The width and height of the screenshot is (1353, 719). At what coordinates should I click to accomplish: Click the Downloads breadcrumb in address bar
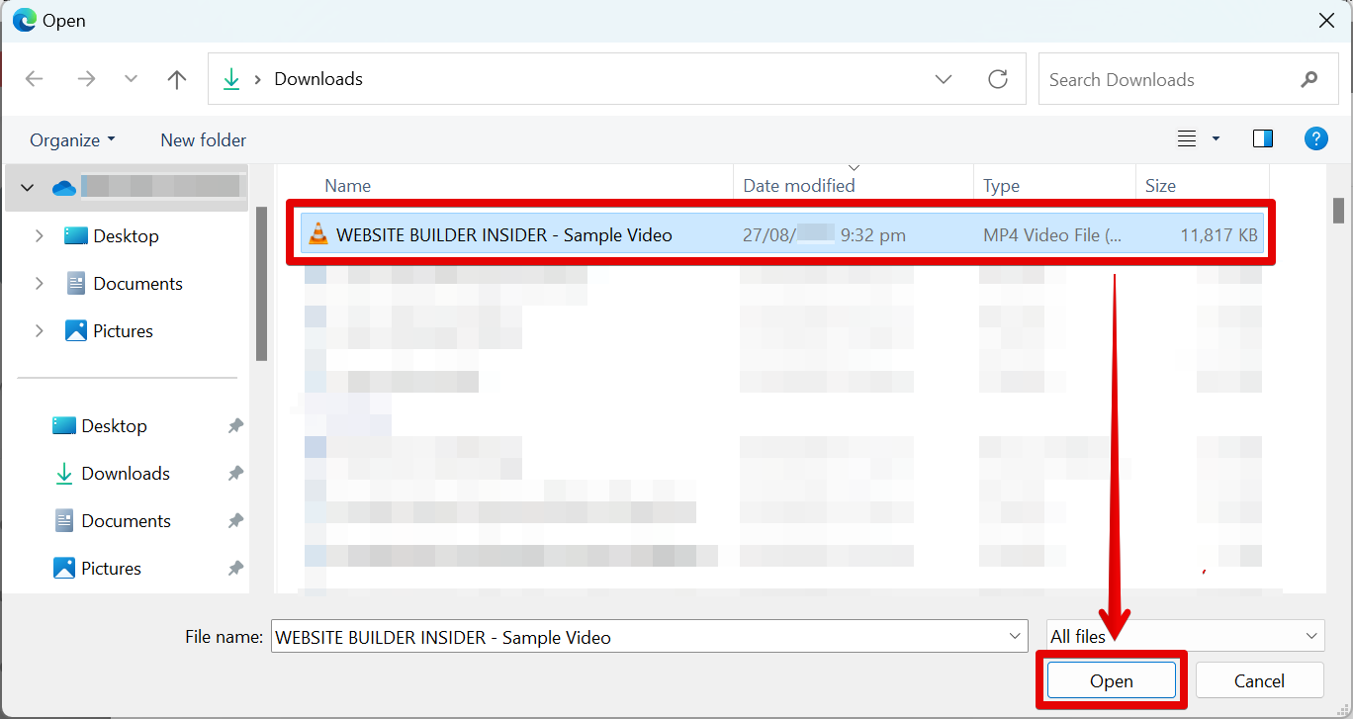click(x=318, y=79)
